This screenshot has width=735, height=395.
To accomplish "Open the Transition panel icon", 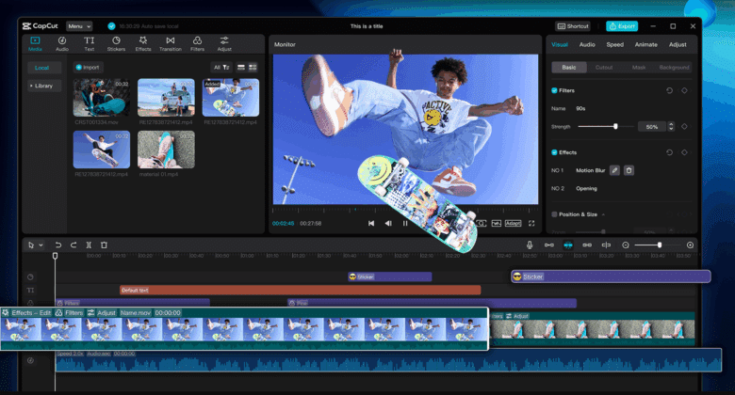I will pos(170,42).
